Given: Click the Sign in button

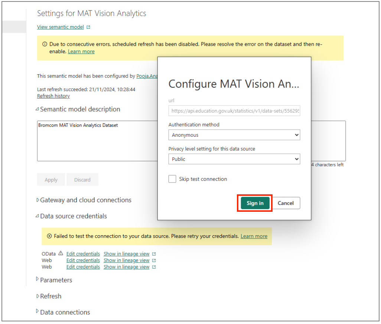Looking at the screenshot, I should pyautogui.click(x=255, y=203).
